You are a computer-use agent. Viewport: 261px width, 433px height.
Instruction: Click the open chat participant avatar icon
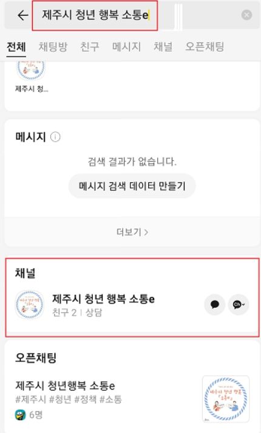20,415
